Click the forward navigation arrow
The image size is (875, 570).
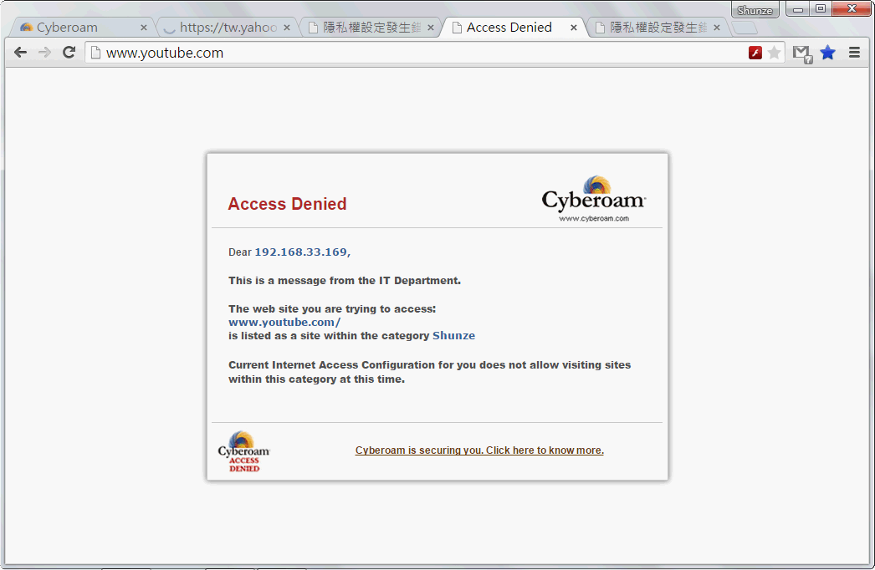pos(44,53)
